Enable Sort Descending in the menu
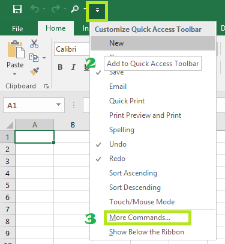225x244 pixels. pyautogui.click(x=153, y=188)
